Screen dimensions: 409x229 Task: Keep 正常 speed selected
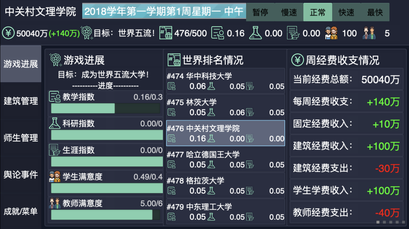pos(317,12)
